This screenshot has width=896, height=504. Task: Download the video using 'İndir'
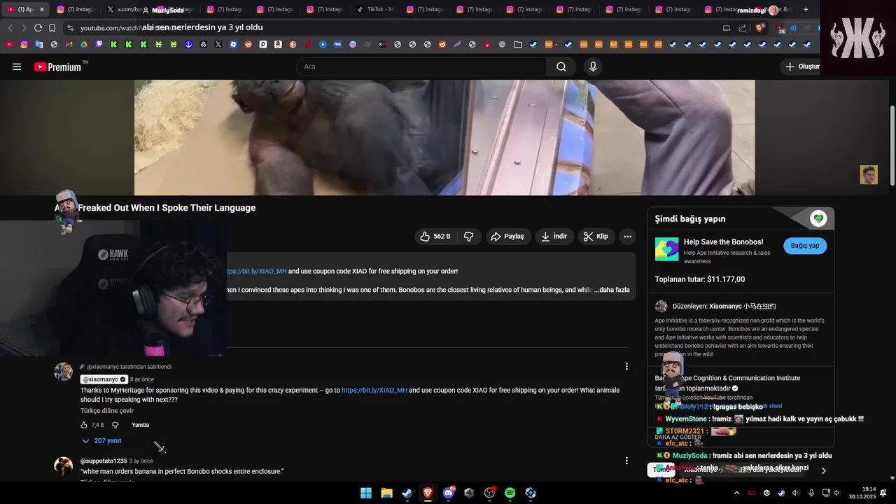pyautogui.click(x=554, y=237)
